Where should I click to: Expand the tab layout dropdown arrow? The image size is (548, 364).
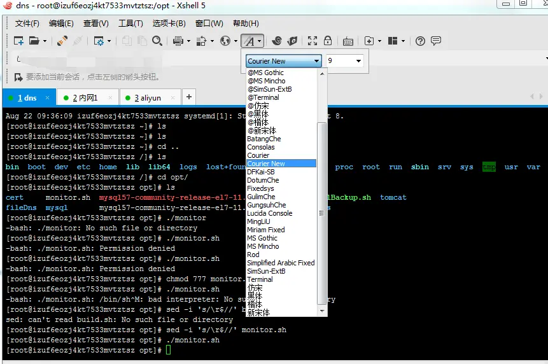point(403,41)
